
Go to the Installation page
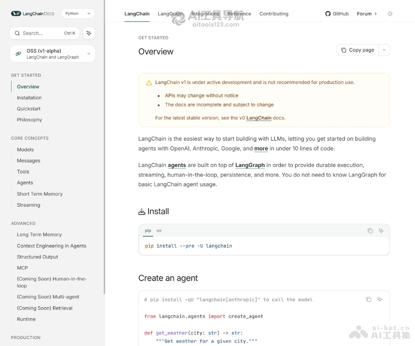[29, 98]
